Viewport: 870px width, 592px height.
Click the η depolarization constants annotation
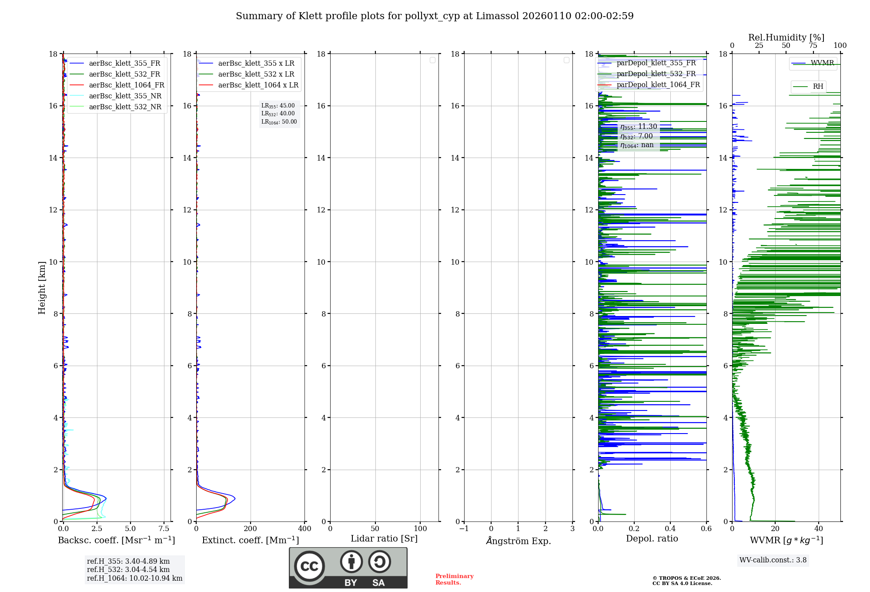click(639, 136)
